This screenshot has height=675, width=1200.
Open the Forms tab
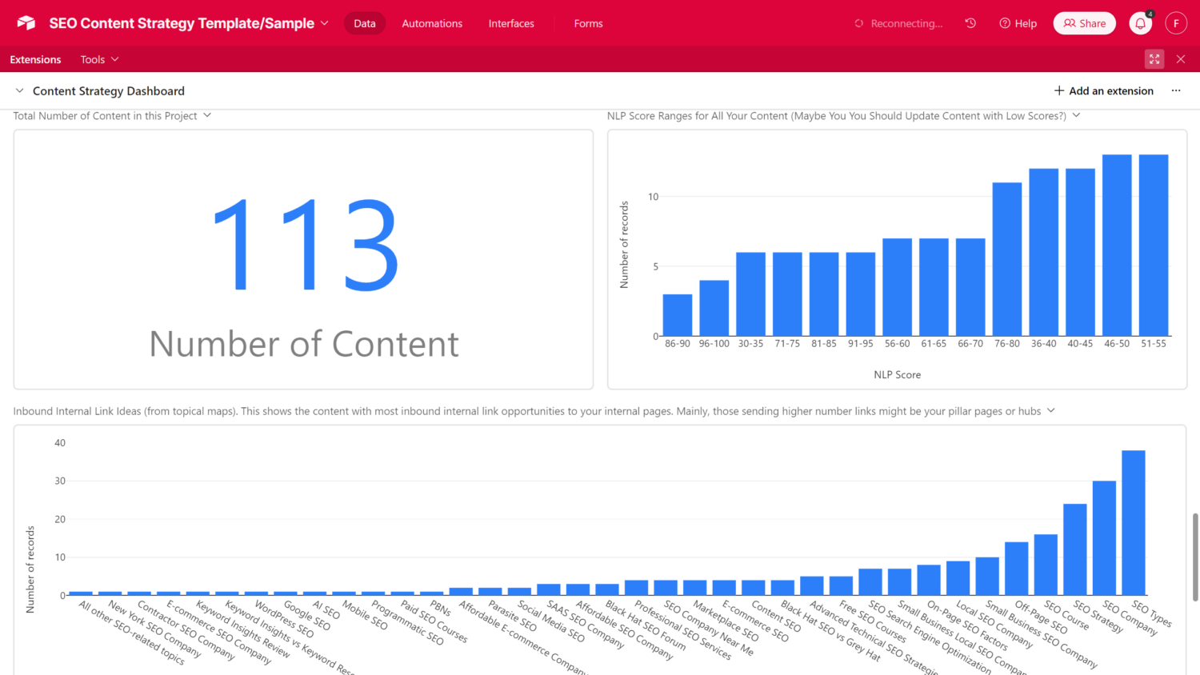[588, 23]
